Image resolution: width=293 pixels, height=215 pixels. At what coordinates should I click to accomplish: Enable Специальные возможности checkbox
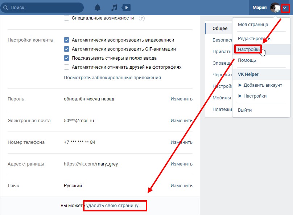[66, 18]
